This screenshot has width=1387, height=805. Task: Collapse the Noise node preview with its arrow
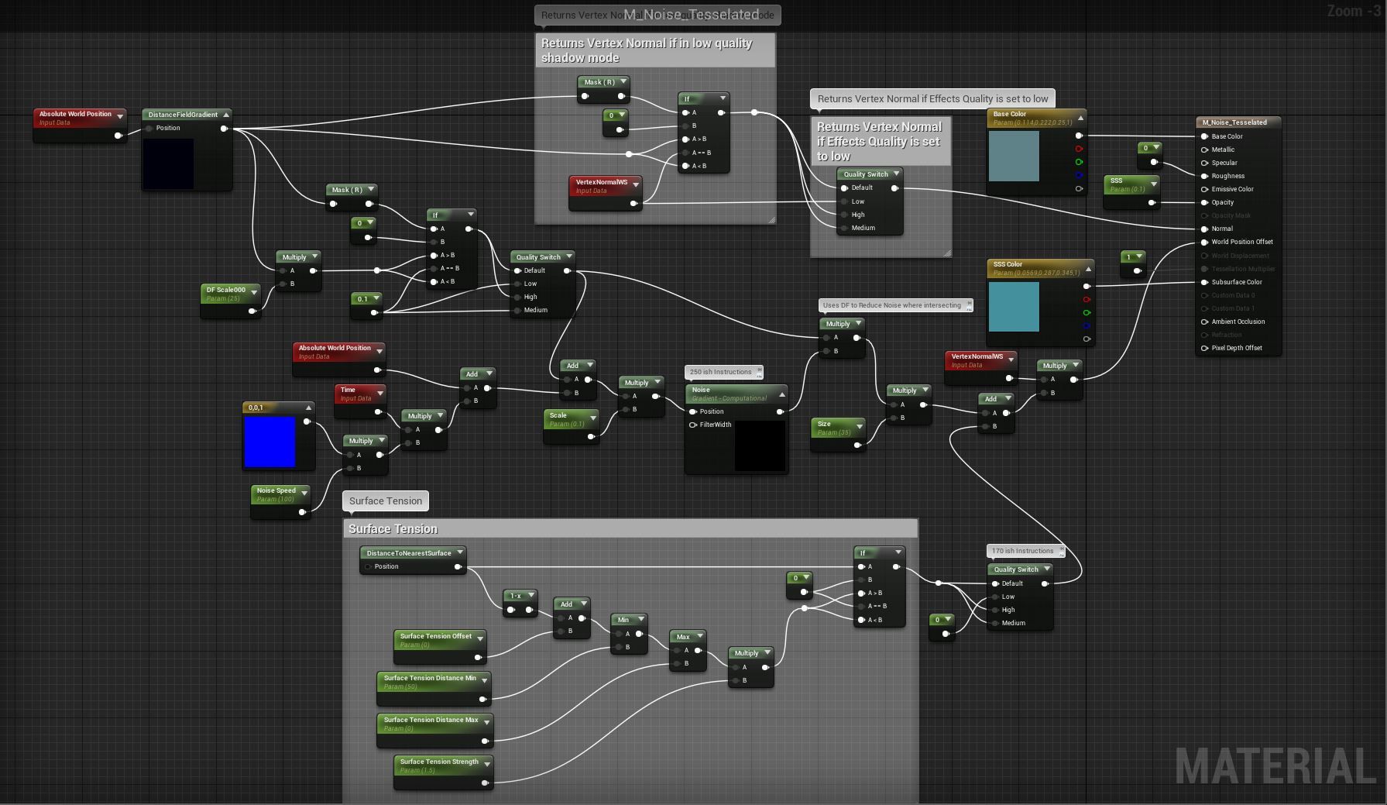click(781, 394)
